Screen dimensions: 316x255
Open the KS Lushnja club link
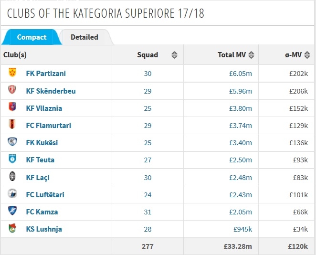[x=44, y=229]
